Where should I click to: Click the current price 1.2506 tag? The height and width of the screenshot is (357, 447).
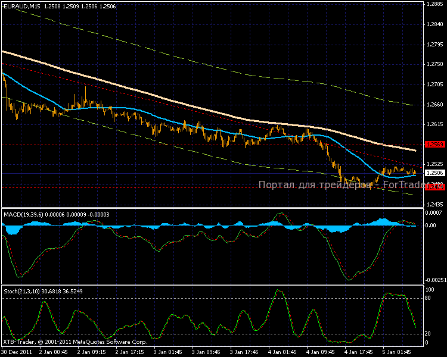click(x=435, y=173)
